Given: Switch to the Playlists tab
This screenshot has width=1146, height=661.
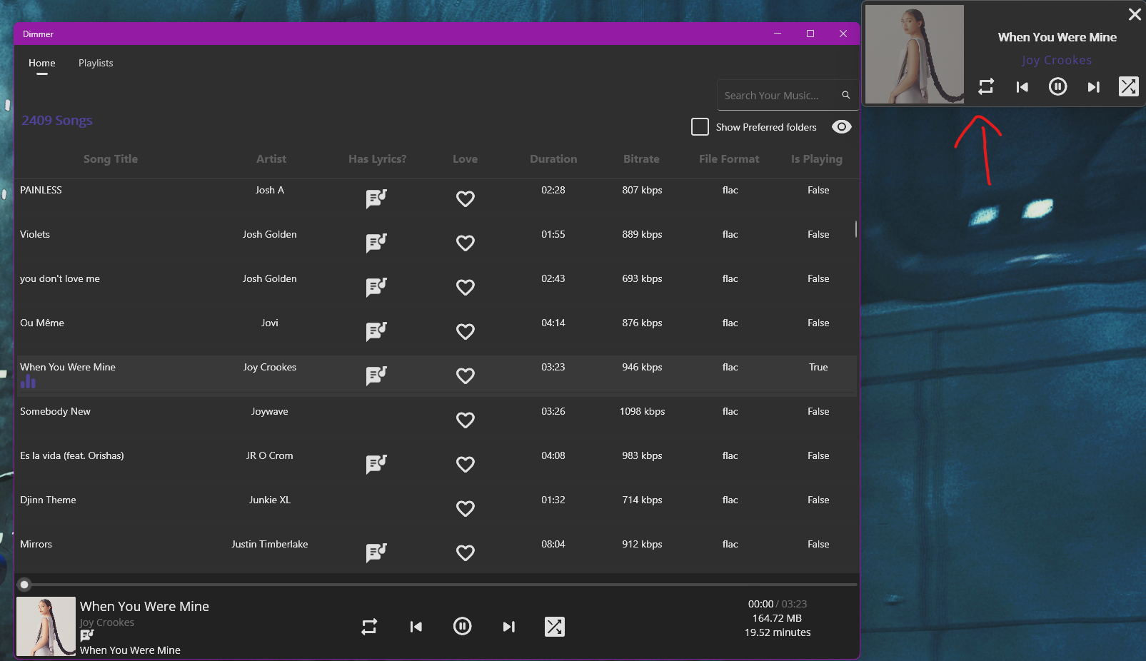Looking at the screenshot, I should click(96, 63).
